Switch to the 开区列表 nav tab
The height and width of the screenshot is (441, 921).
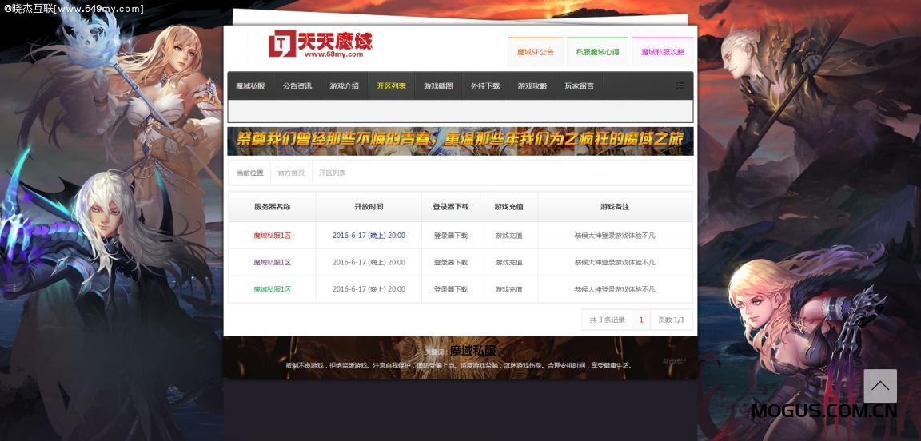(x=391, y=86)
